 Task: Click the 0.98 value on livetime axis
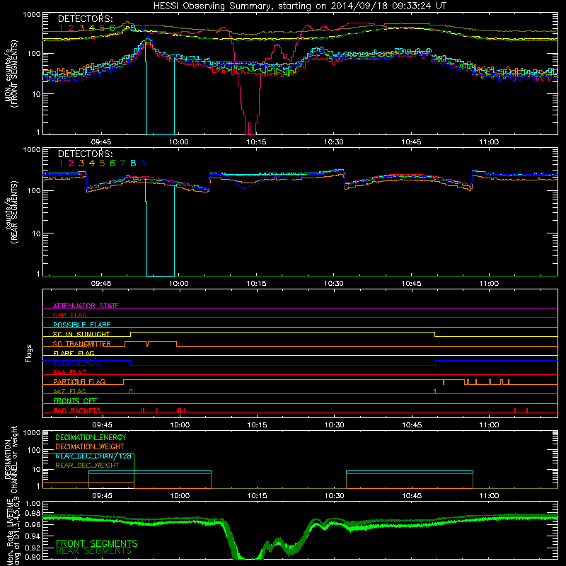[x=33, y=513]
